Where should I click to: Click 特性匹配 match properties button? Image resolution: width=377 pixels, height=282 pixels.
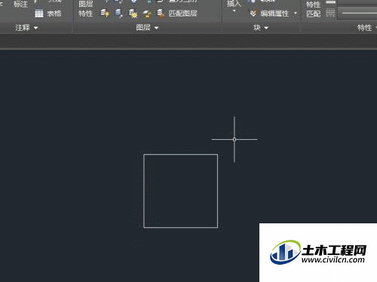tap(314, 9)
